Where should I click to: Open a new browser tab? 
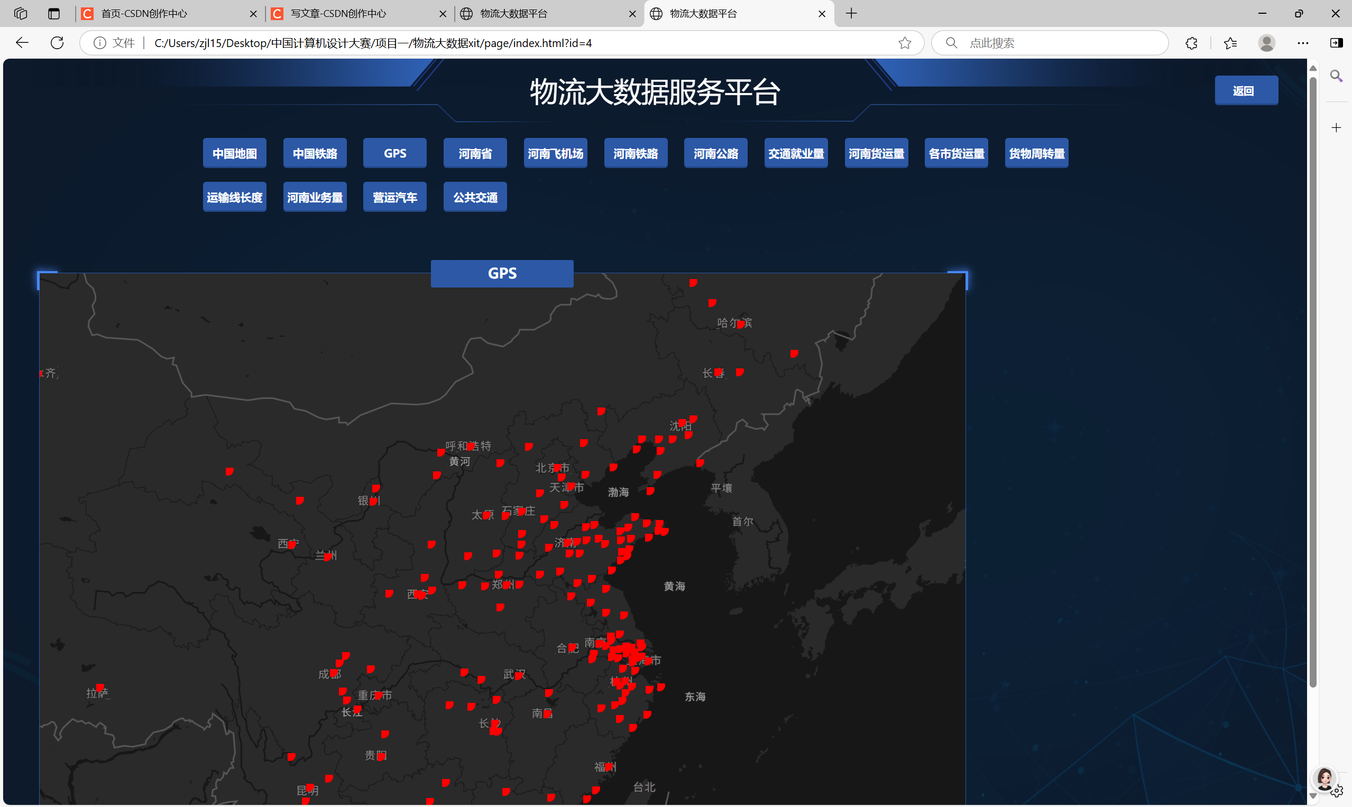[x=851, y=14]
